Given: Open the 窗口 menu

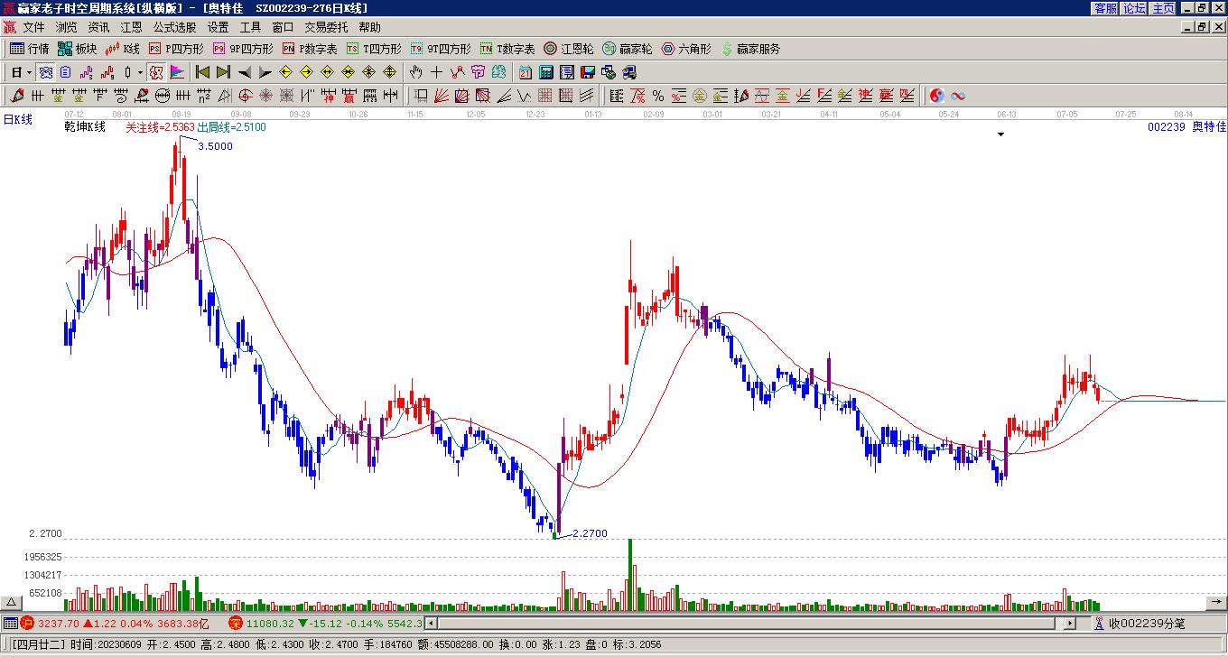Looking at the screenshot, I should click(x=284, y=27).
